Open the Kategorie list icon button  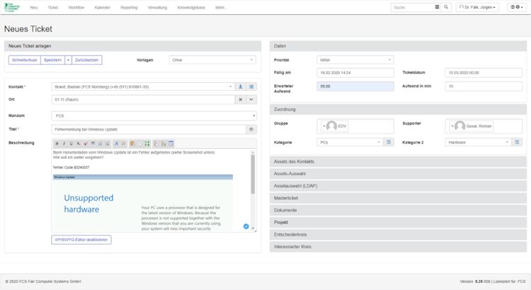389,143
